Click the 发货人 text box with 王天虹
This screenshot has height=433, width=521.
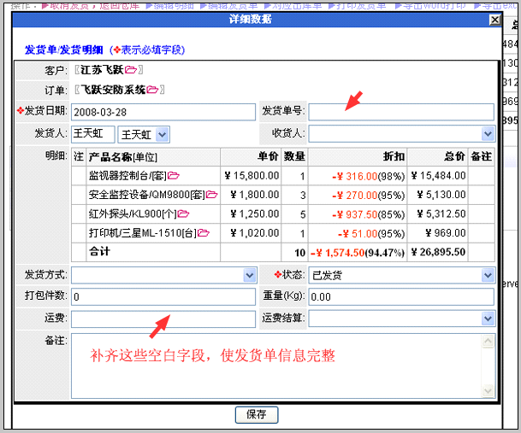pyautogui.click(x=93, y=134)
